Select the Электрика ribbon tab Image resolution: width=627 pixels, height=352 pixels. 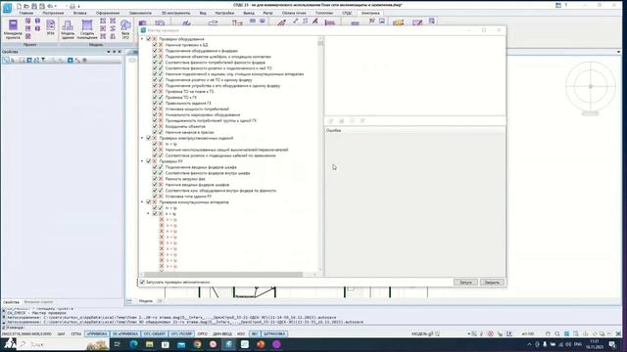[x=370, y=13]
